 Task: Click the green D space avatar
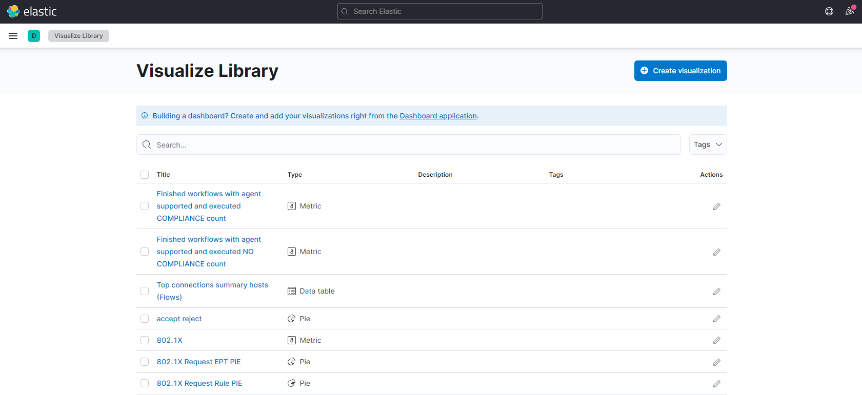[34, 36]
